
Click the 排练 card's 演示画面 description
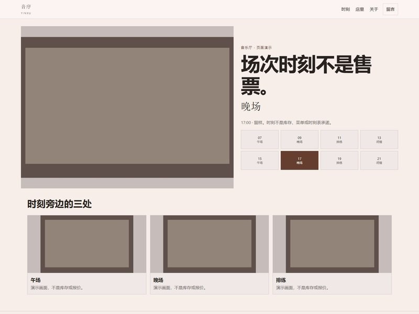303,288
